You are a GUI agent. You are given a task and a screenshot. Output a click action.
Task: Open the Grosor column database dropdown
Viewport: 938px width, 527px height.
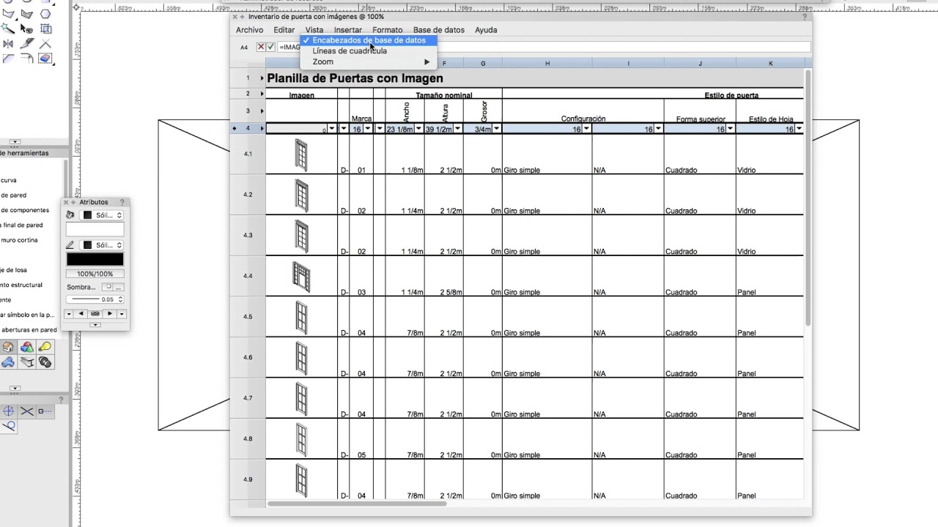496,129
